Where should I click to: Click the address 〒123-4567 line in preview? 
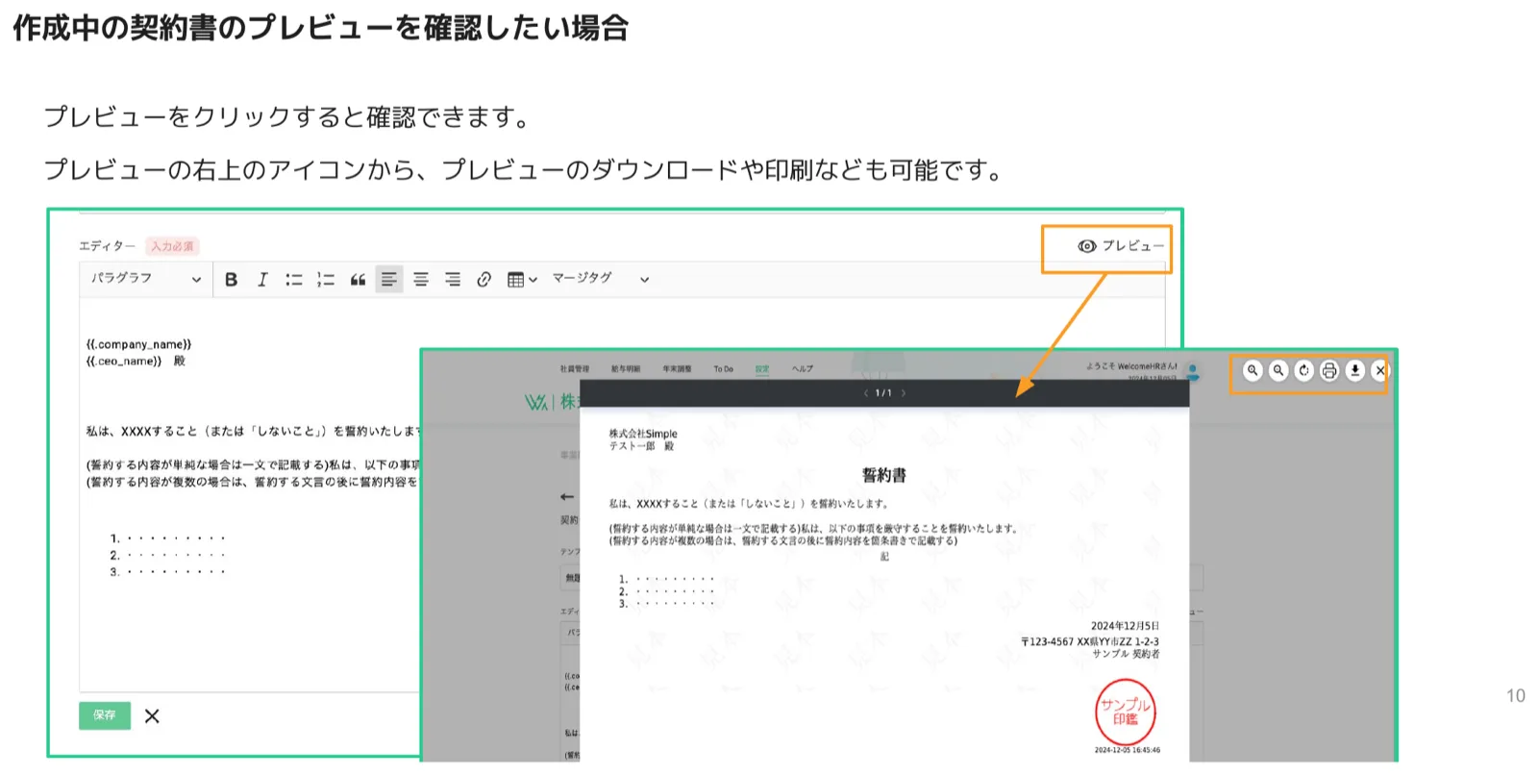(1090, 641)
